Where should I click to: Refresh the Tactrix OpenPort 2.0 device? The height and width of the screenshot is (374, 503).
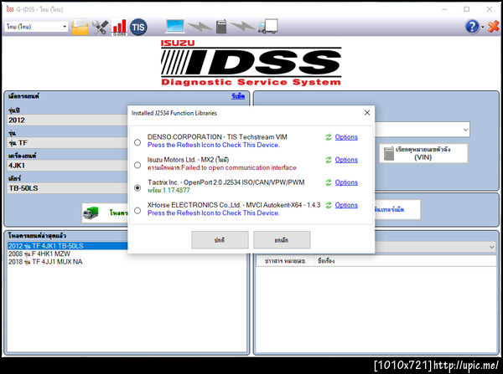[x=329, y=182]
